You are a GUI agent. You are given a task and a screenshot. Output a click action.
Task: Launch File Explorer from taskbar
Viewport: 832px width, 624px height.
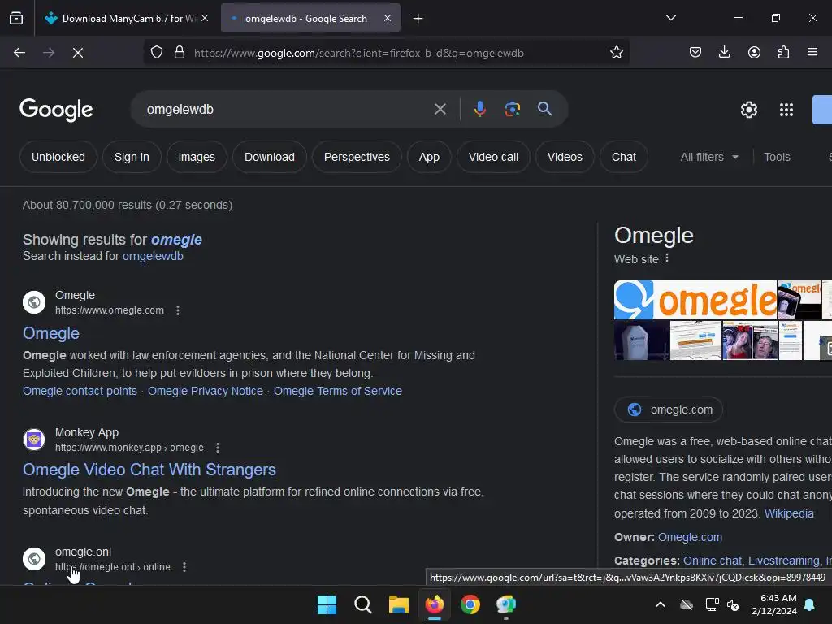(398, 604)
